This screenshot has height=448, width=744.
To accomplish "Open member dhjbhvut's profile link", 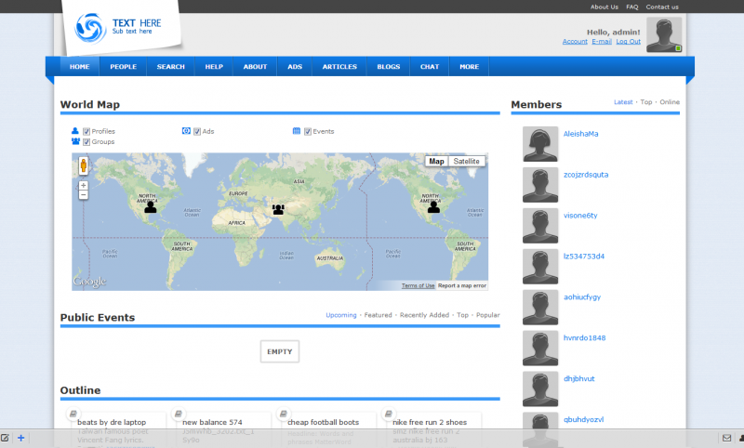I will 578,378.
